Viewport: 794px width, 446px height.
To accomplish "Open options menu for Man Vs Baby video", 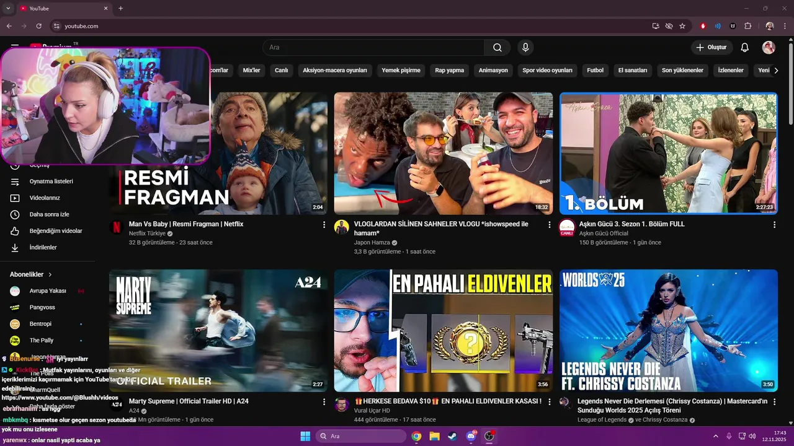I will click(324, 225).
